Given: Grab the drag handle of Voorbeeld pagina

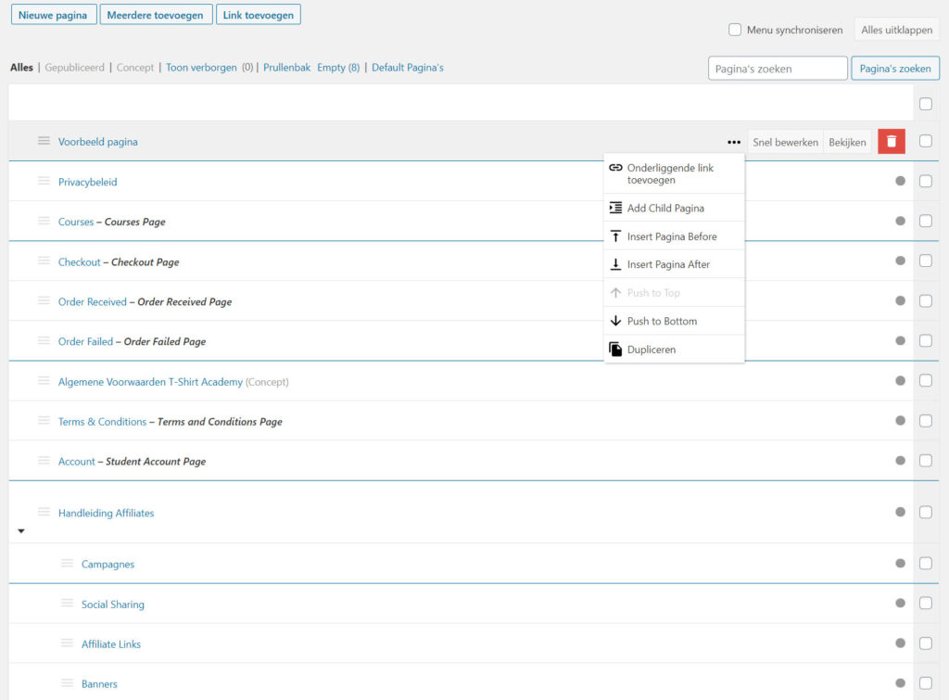Looking at the screenshot, I should click(44, 141).
